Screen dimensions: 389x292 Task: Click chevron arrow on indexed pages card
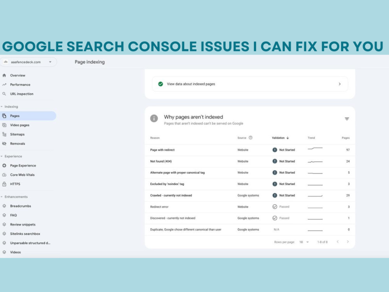[x=340, y=84]
